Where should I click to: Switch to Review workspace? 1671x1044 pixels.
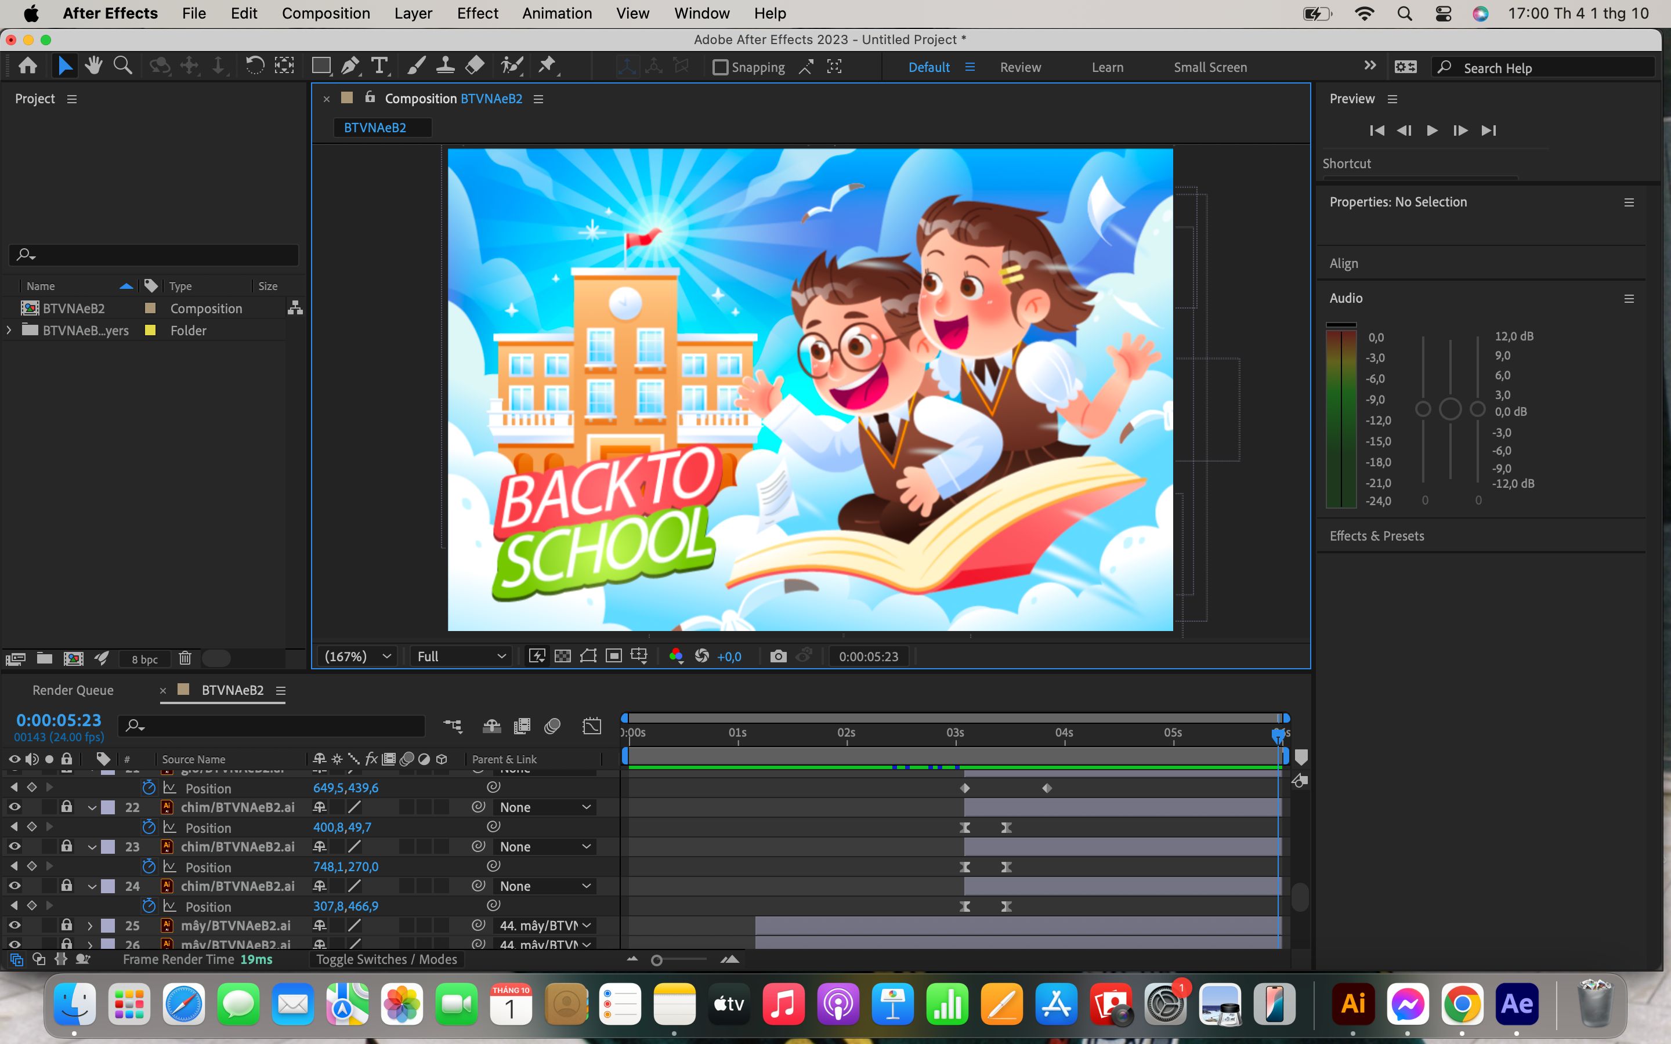coord(1020,67)
